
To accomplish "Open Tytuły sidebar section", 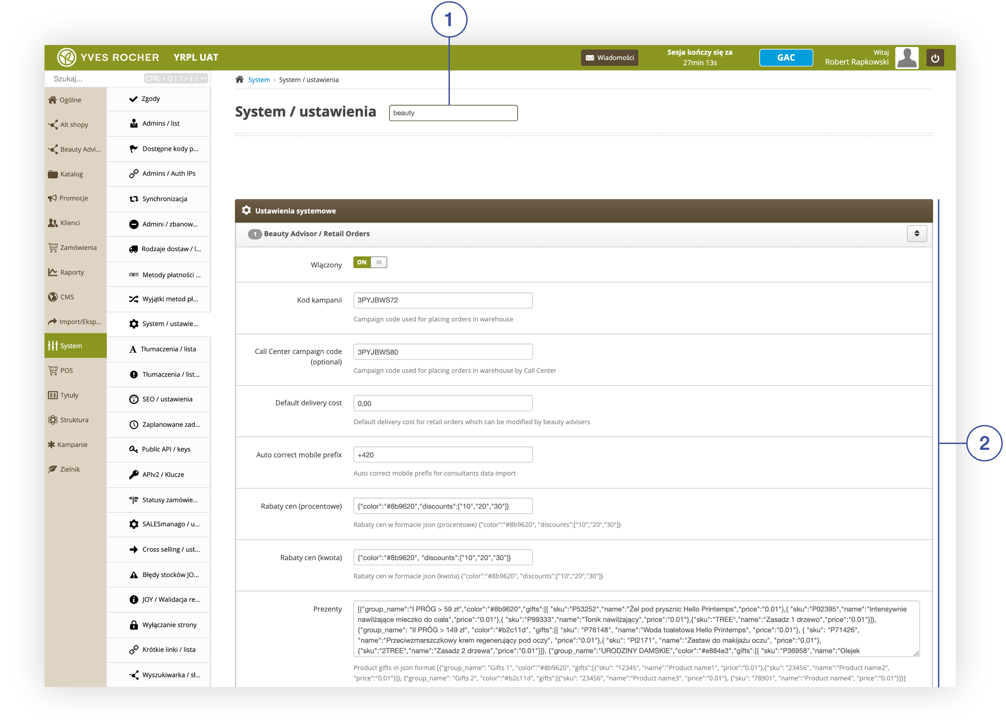I will click(x=75, y=395).
